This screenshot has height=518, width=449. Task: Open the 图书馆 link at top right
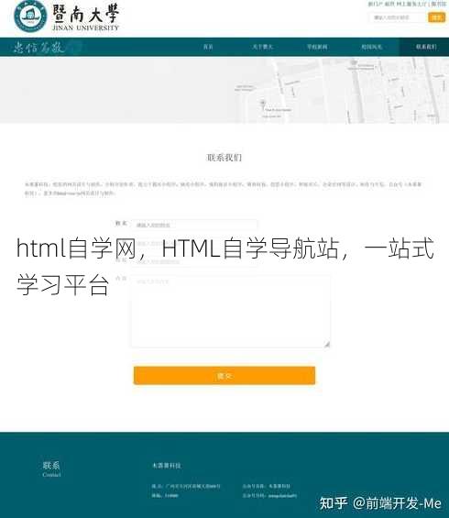coord(439,5)
